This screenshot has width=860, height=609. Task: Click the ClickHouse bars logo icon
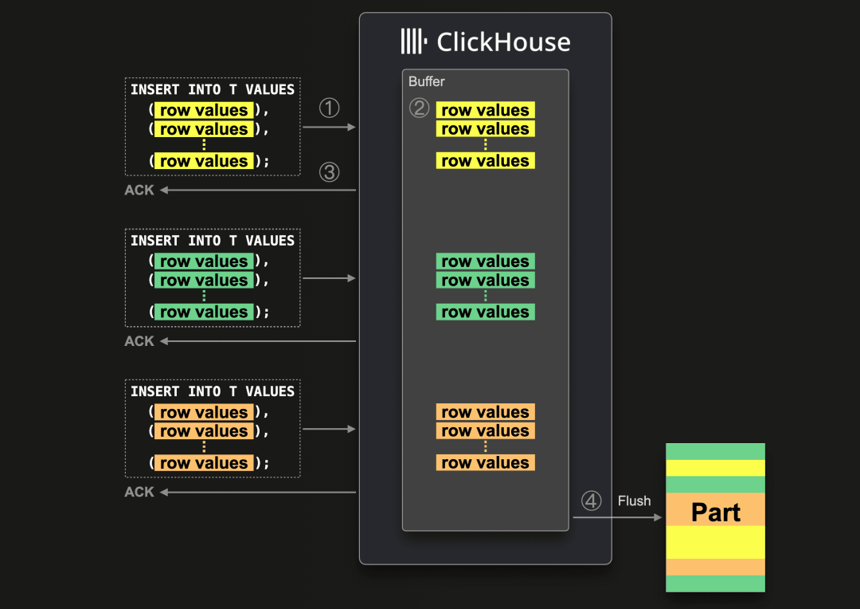coord(414,41)
